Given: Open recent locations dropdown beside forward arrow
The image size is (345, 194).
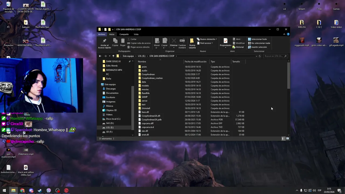Looking at the screenshot, I should pos(109,56).
